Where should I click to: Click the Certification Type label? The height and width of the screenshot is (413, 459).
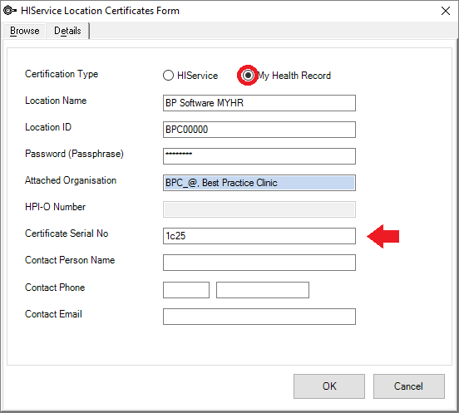(62, 74)
